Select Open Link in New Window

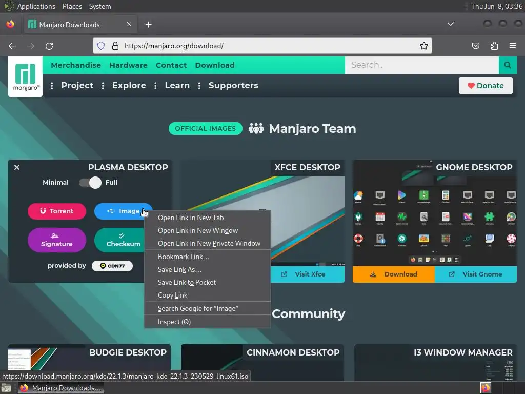coord(207,230)
